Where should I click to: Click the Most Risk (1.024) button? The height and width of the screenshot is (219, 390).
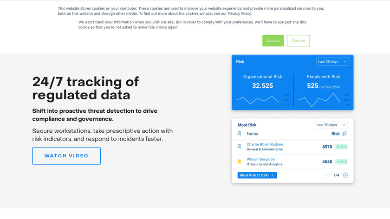[257, 175]
